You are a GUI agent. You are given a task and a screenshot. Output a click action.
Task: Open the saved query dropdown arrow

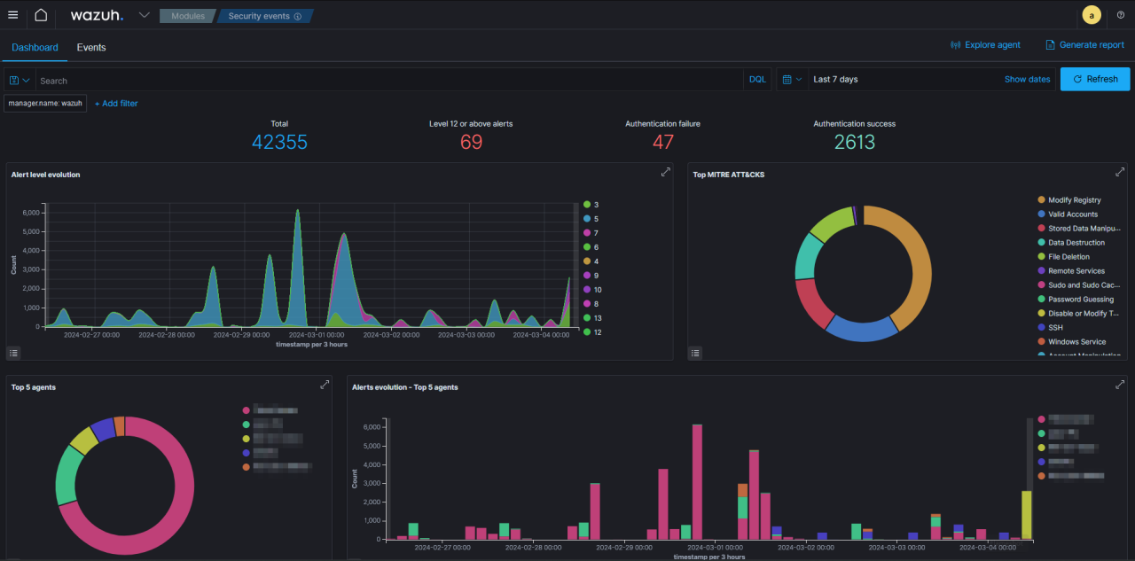pos(27,79)
